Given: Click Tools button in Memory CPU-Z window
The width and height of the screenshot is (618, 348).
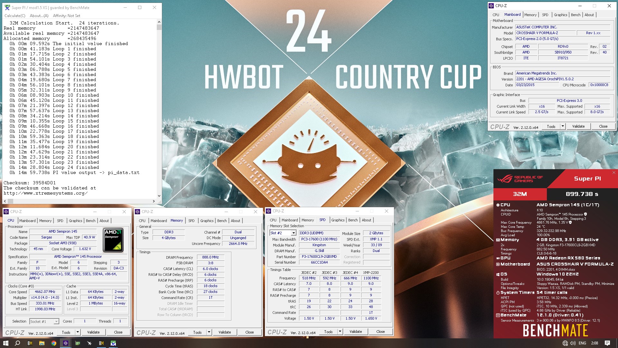Looking at the screenshot, I should [197, 332].
